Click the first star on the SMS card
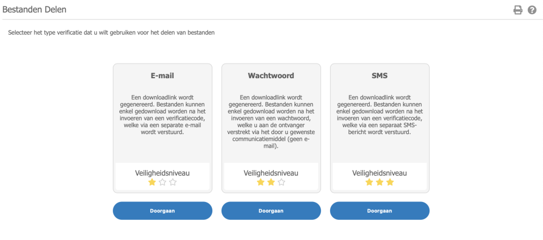The image size is (543, 240). tap(369, 182)
